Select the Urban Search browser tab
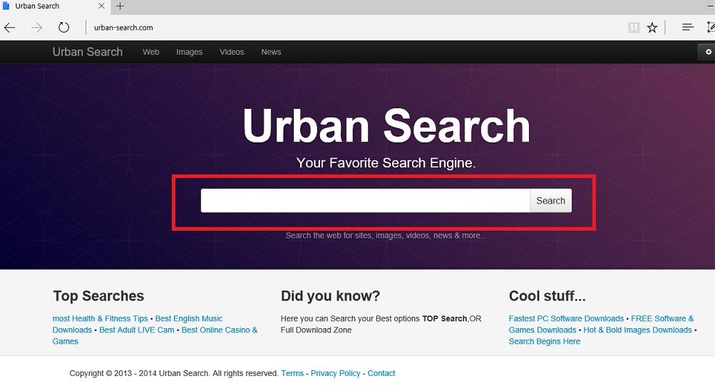Image resolution: width=715 pixels, height=388 pixels. [x=53, y=6]
